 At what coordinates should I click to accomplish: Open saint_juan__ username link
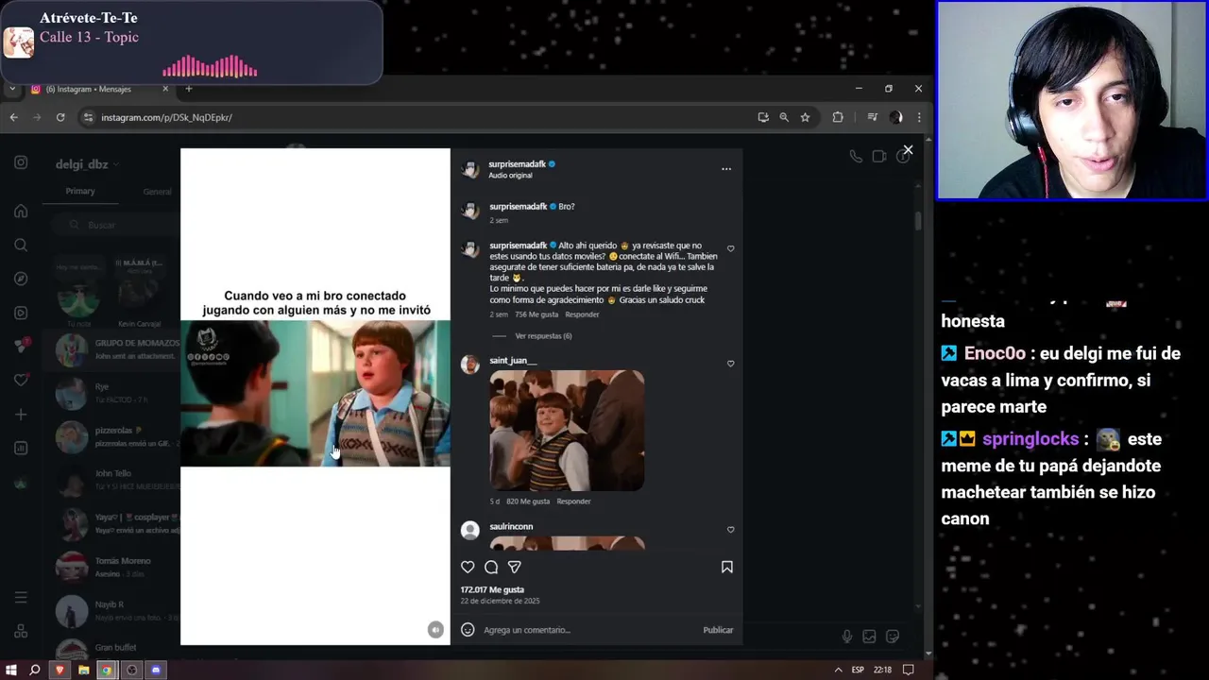point(513,361)
